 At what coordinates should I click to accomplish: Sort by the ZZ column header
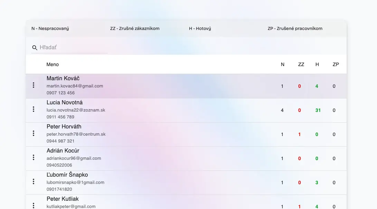coord(301,64)
